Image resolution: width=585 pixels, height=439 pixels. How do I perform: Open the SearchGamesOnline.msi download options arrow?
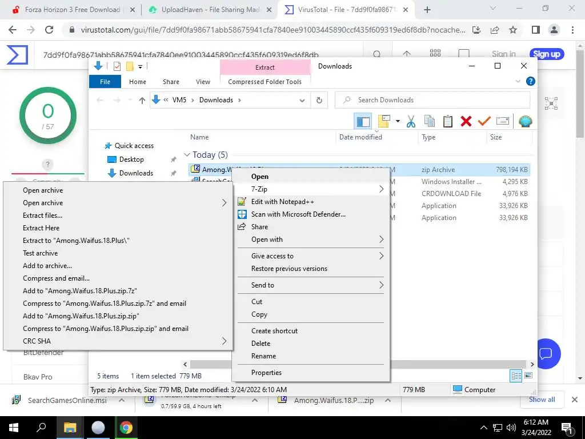[x=122, y=400]
